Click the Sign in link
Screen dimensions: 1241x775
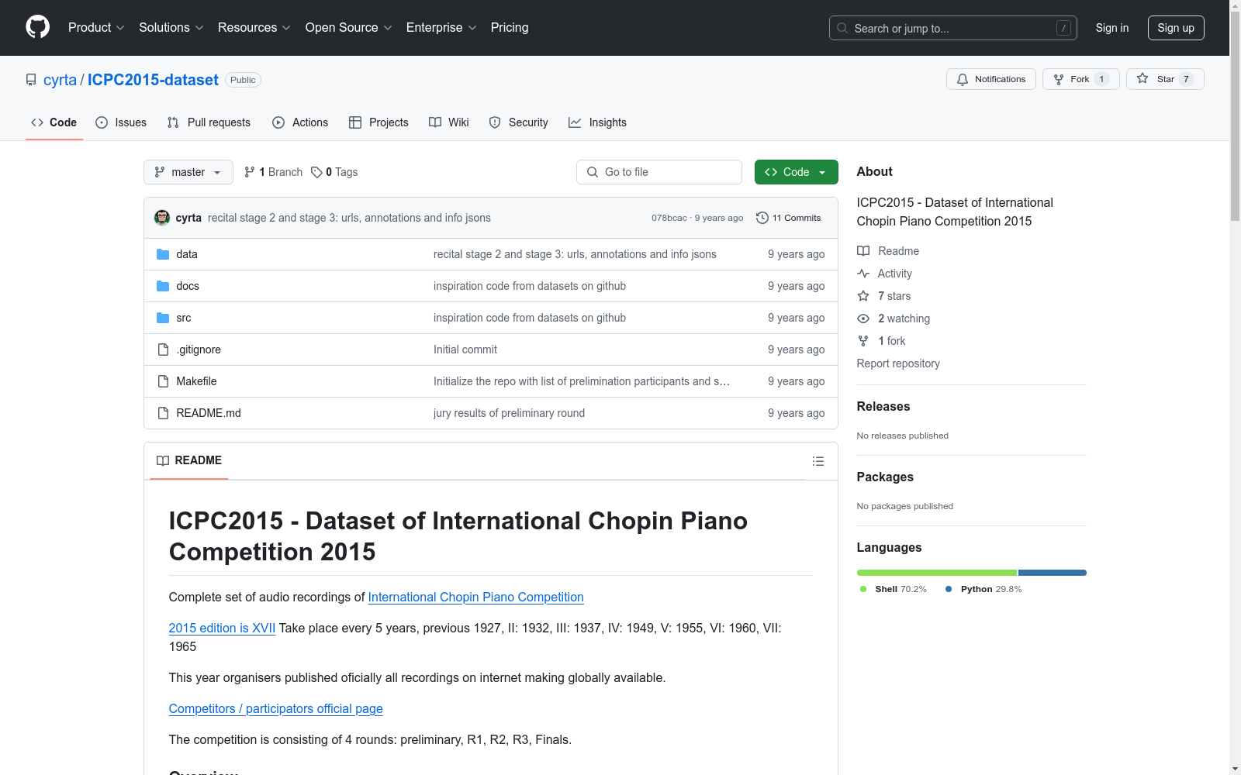tap(1112, 28)
